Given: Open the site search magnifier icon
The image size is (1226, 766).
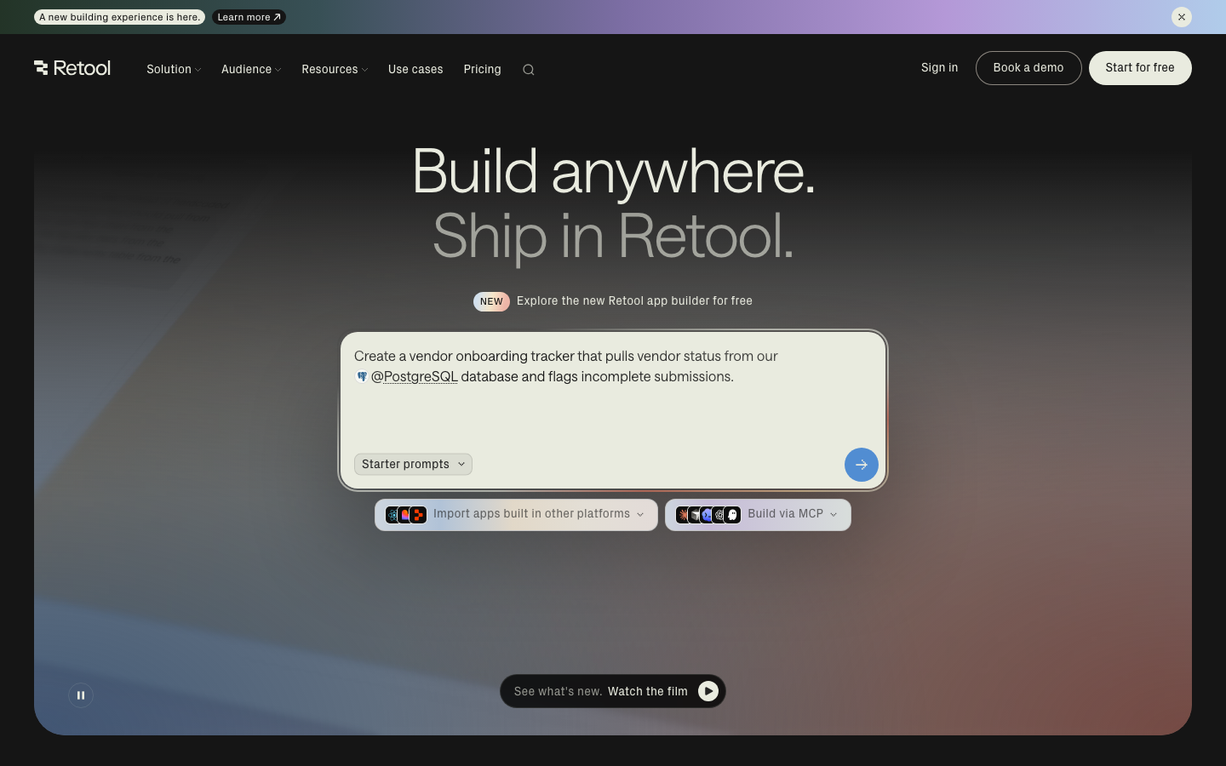Looking at the screenshot, I should 529,70.
